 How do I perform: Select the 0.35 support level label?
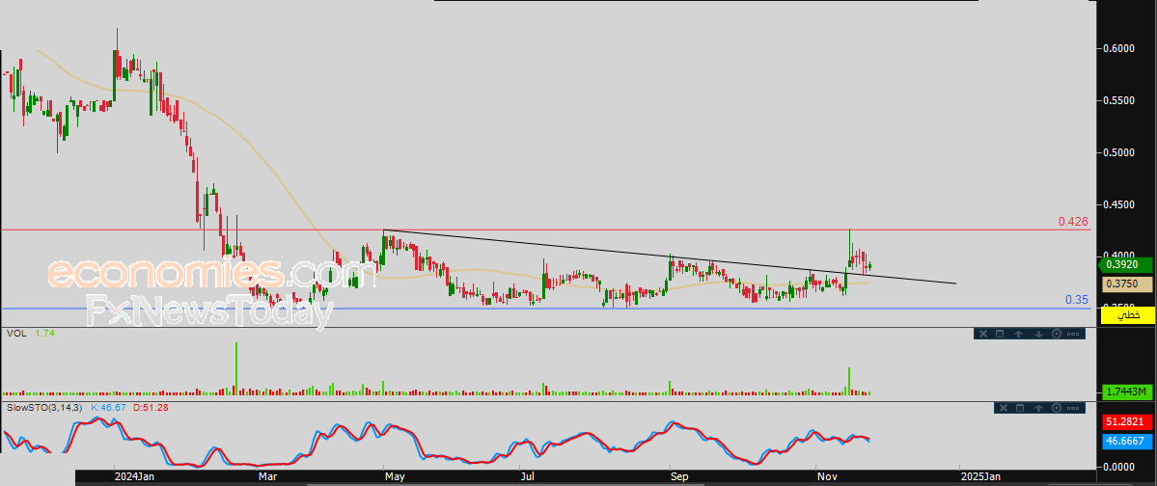pyautogui.click(x=1077, y=300)
